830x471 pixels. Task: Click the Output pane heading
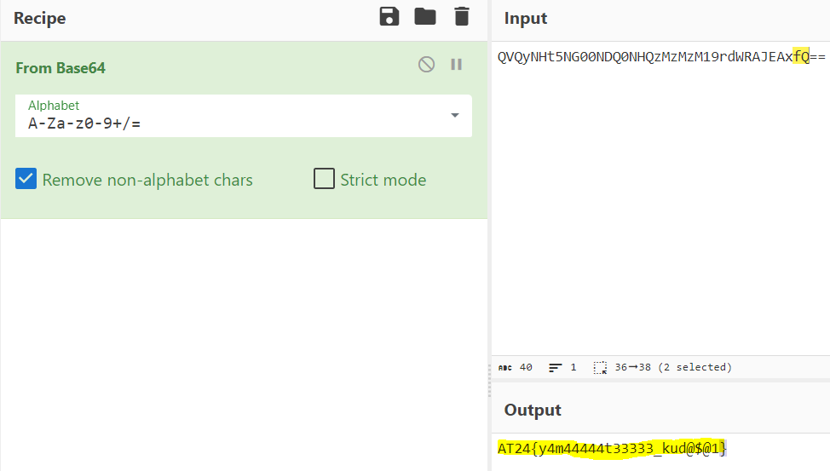[x=533, y=410]
